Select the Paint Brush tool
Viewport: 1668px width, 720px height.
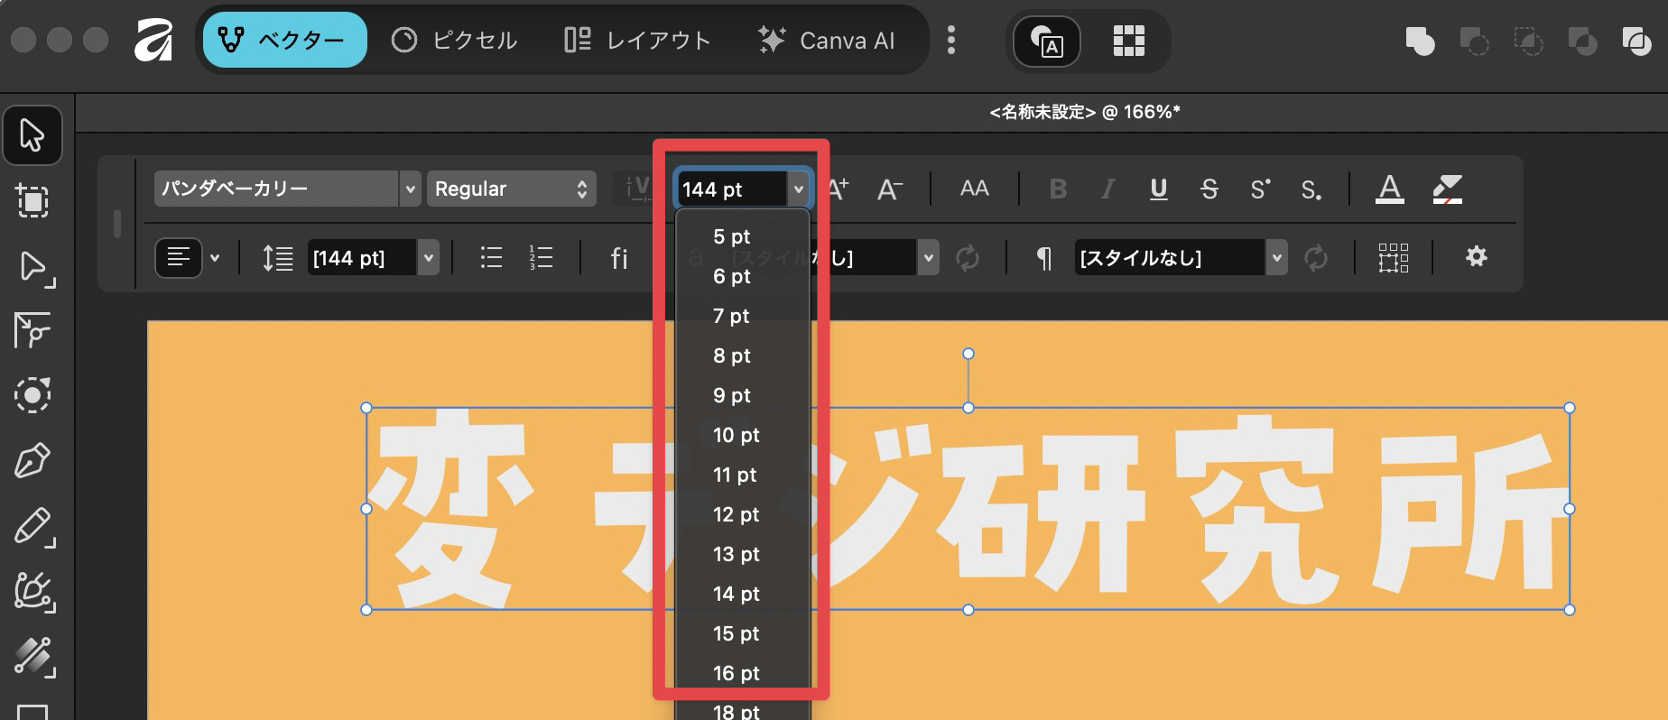coord(34,657)
